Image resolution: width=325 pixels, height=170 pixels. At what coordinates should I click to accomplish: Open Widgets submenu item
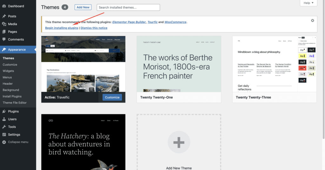tap(8, 71)
